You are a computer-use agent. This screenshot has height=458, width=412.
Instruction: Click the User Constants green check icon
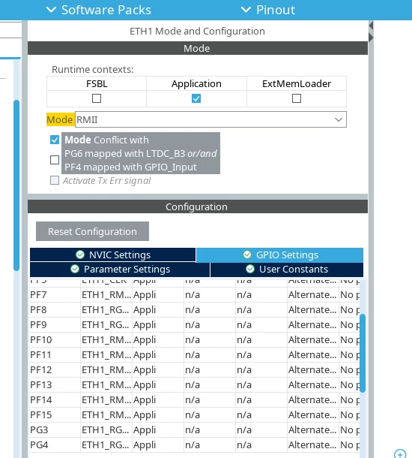pos(250,269)
